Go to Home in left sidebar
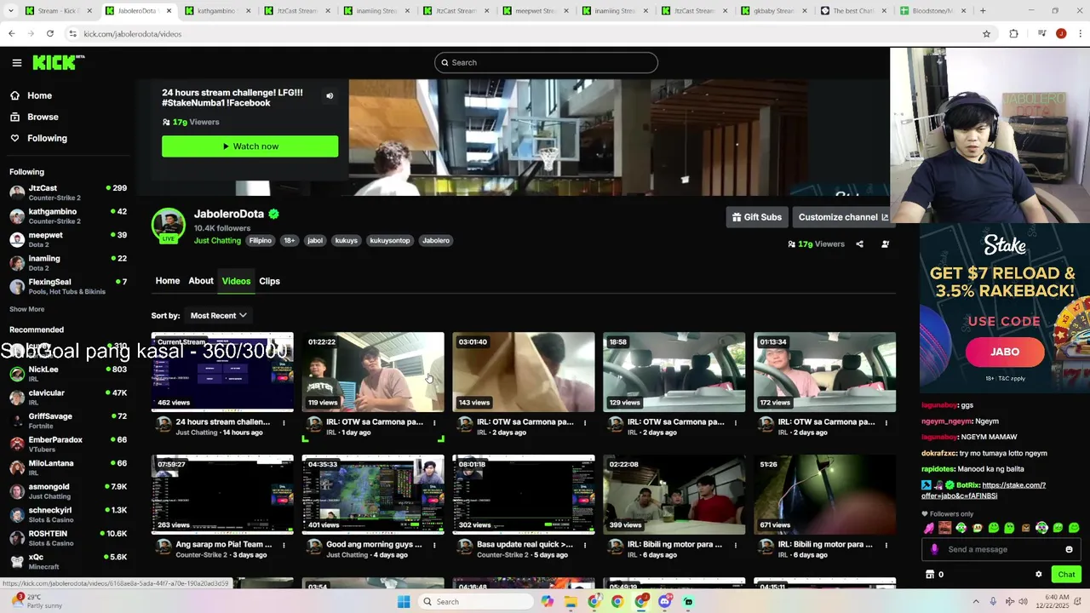Viewport: 1090px width, 613px height. click(39, 95)
